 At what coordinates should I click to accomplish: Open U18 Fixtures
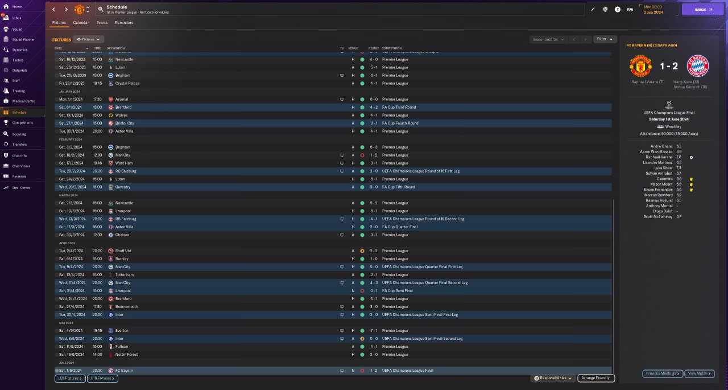point(102,378)
